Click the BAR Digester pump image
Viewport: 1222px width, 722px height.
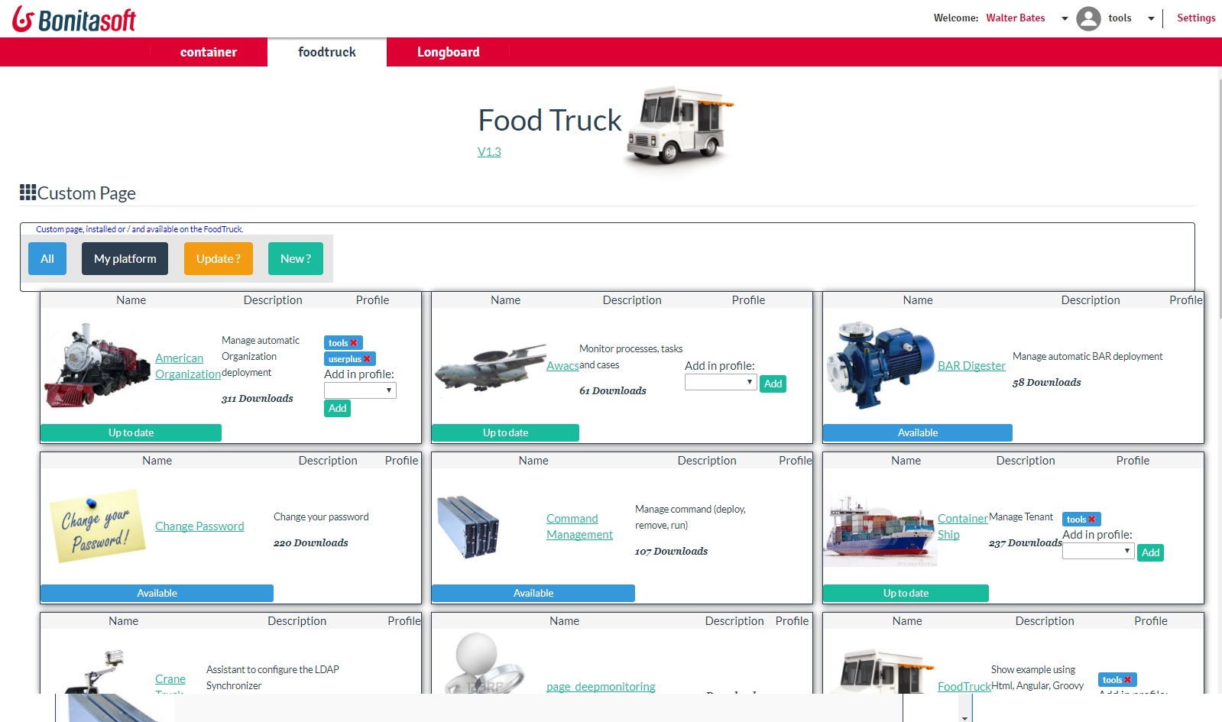click(881, 365)
